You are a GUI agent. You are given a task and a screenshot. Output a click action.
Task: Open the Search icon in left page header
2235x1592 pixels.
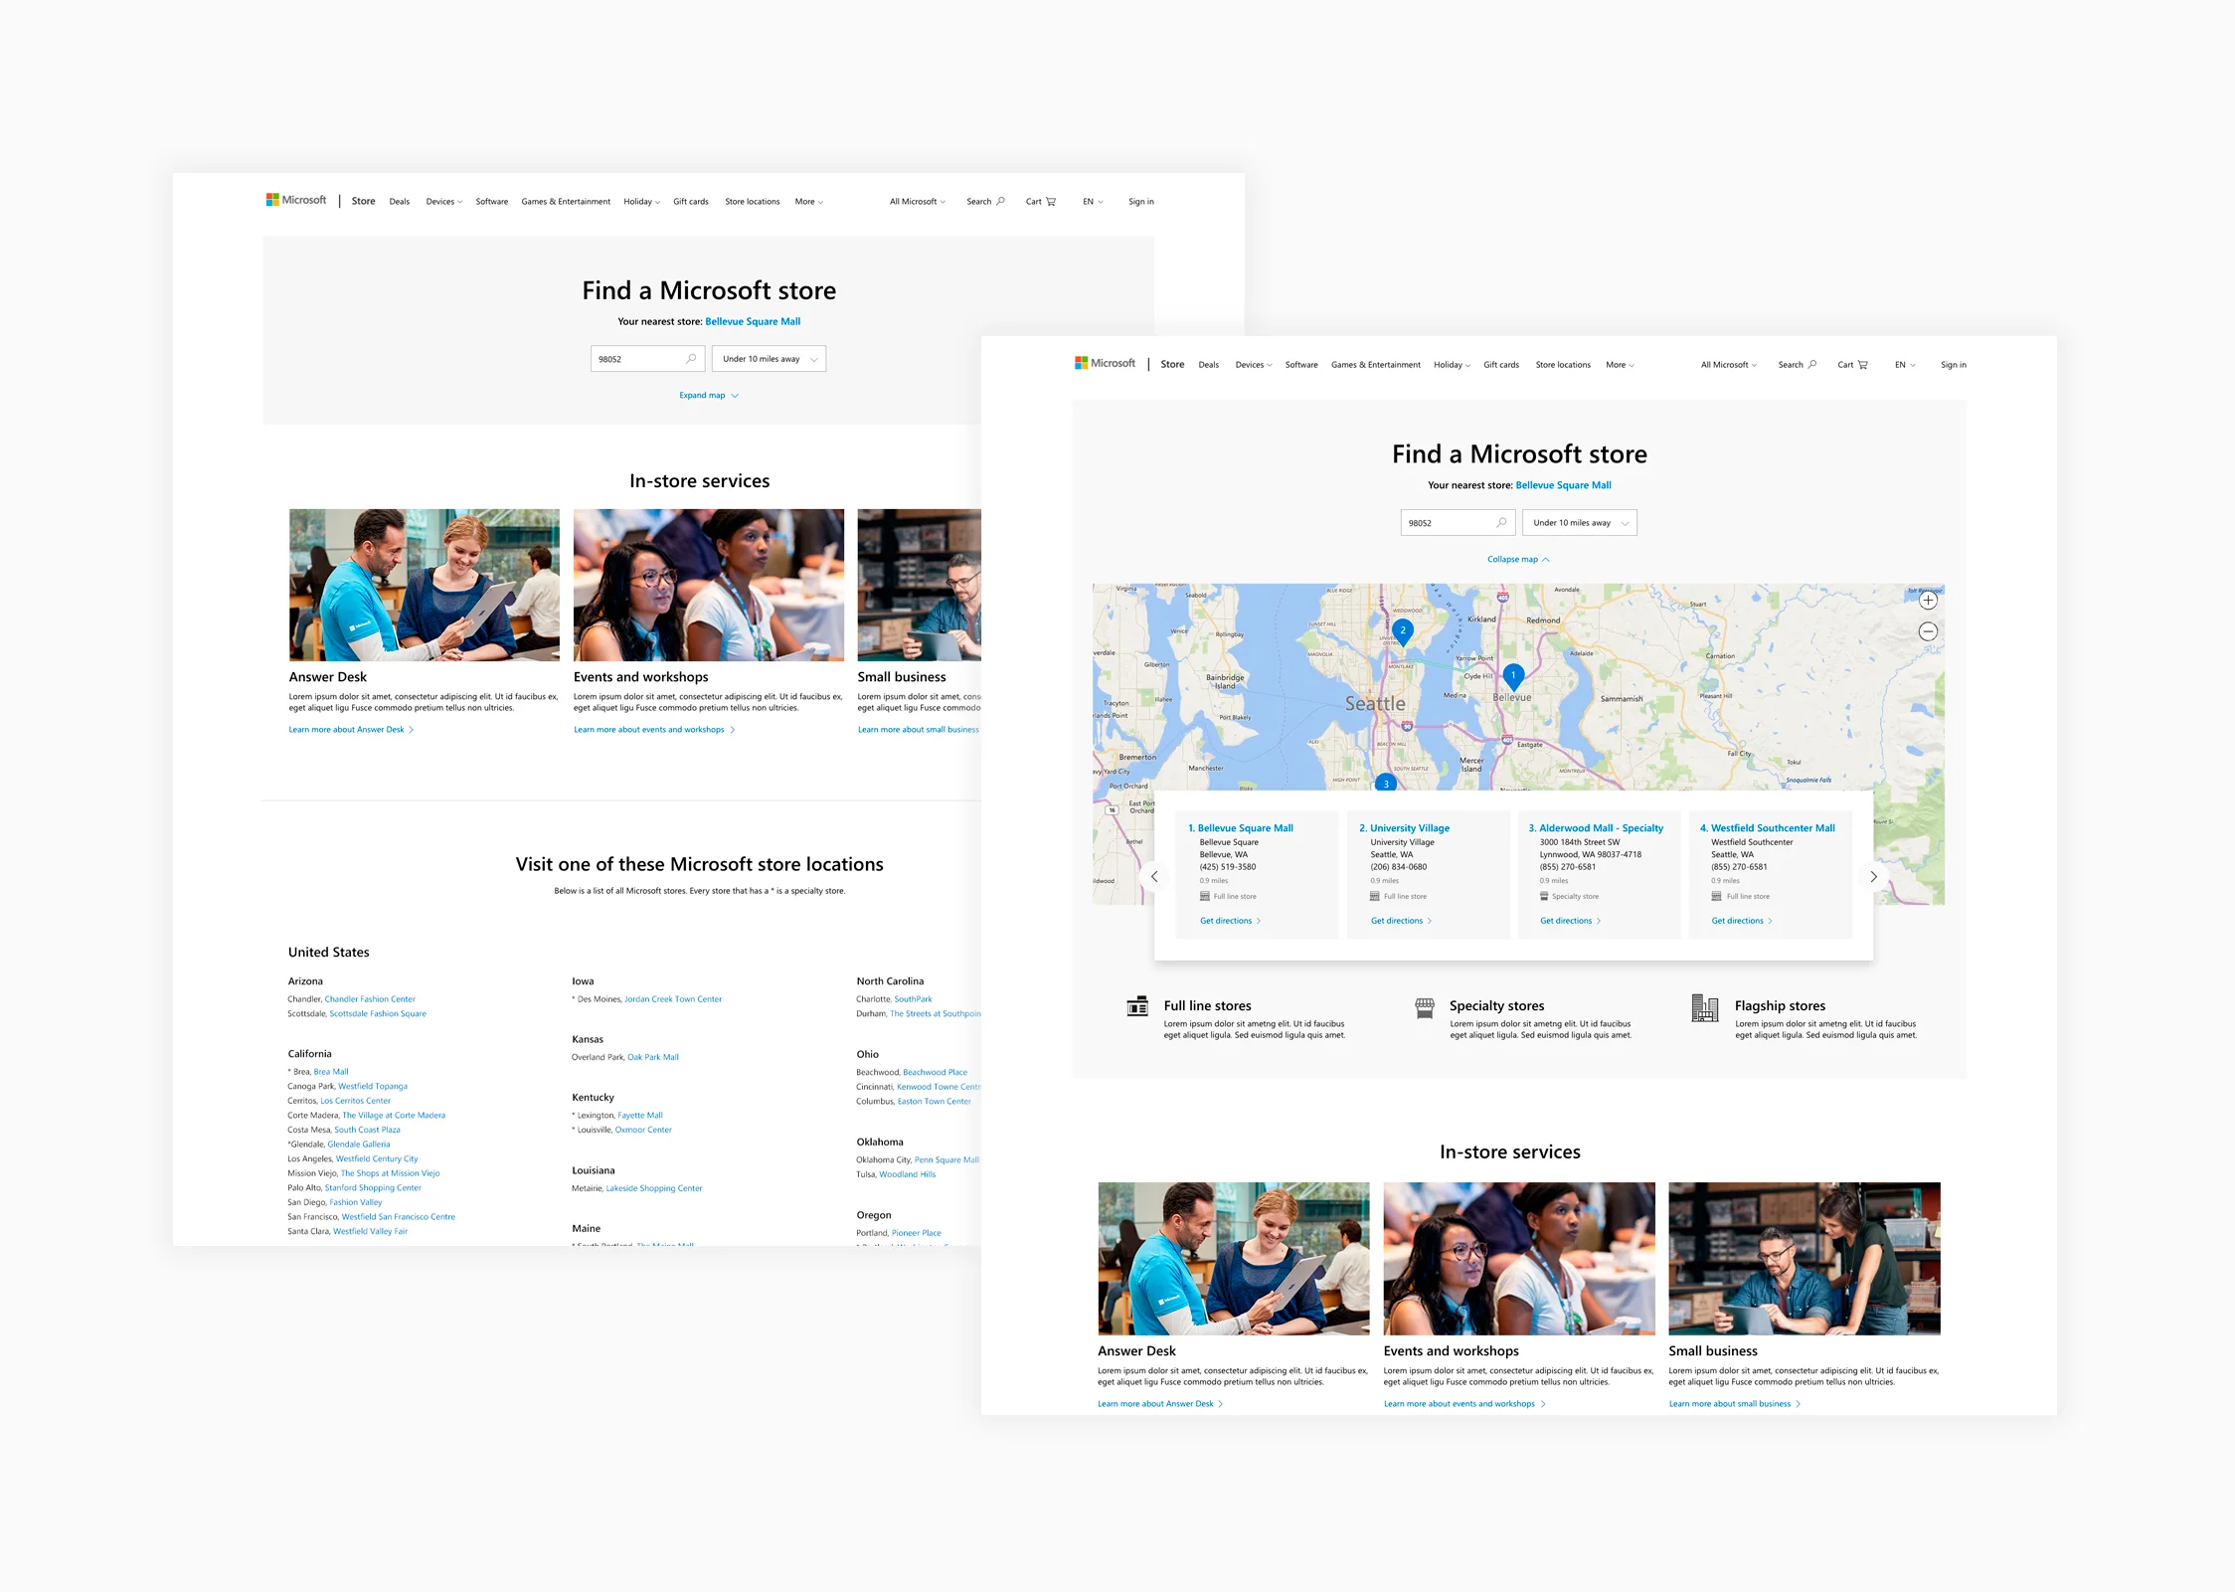pyautogui.click(x=1000, y=201)
